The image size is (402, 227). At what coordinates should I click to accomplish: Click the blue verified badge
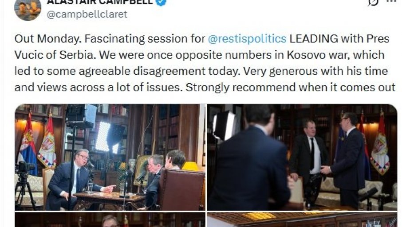161,2
